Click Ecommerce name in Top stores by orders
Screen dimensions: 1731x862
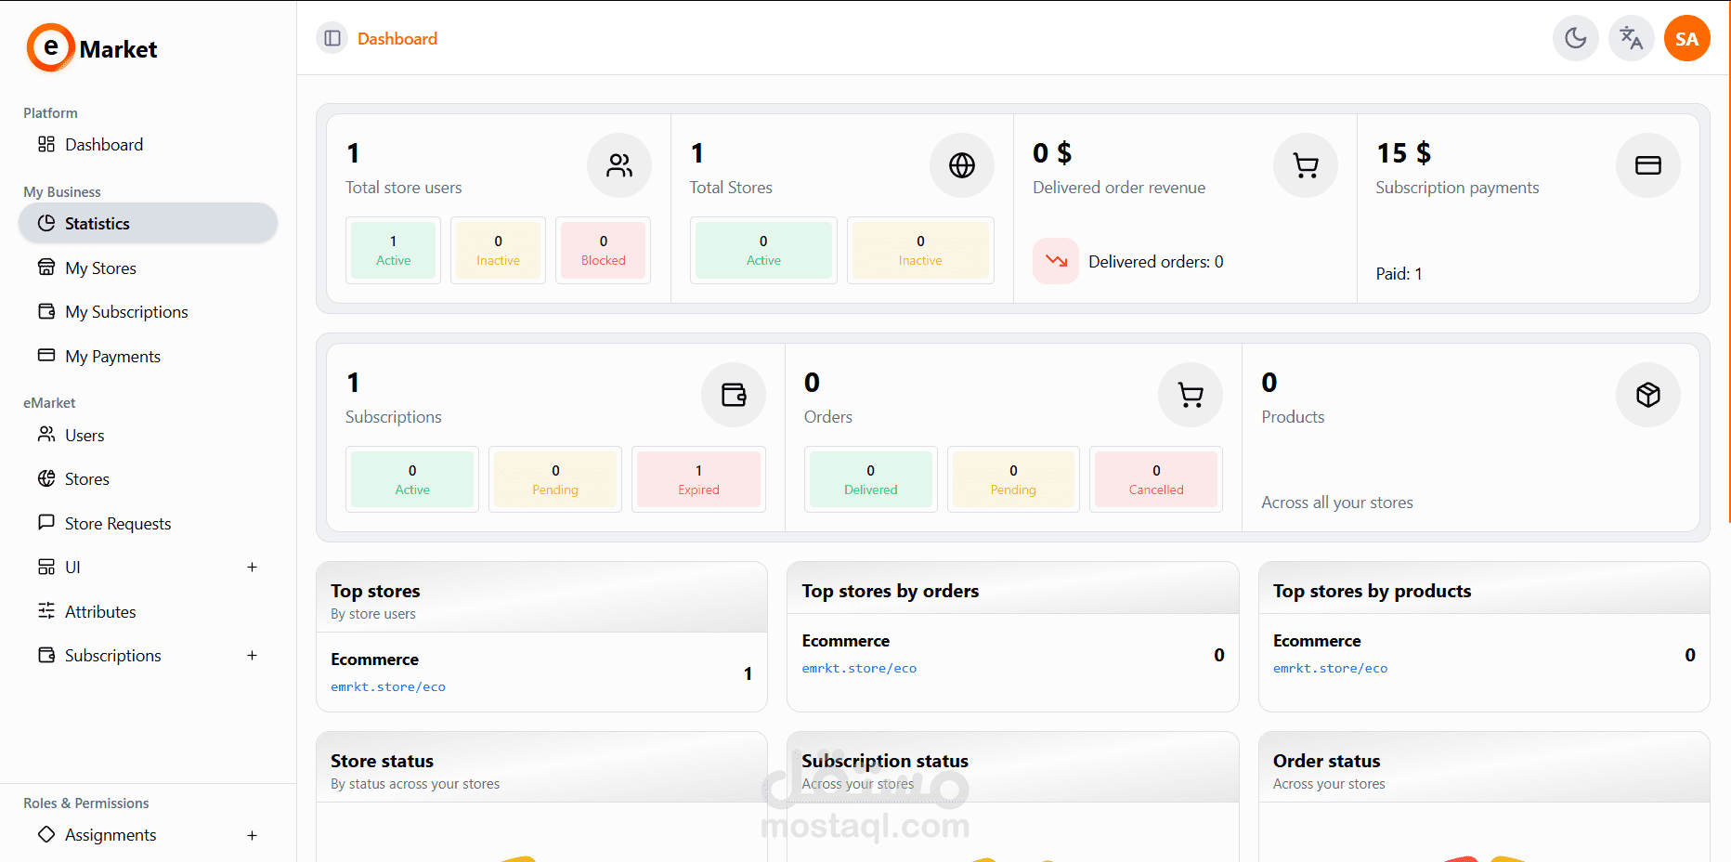pyautogui.click(x=845, y=641)
